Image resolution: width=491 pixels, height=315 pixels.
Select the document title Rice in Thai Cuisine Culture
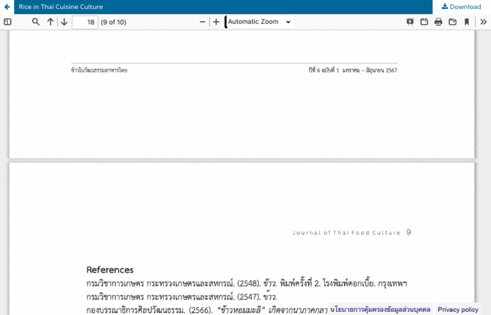click(x=61, y=6)
